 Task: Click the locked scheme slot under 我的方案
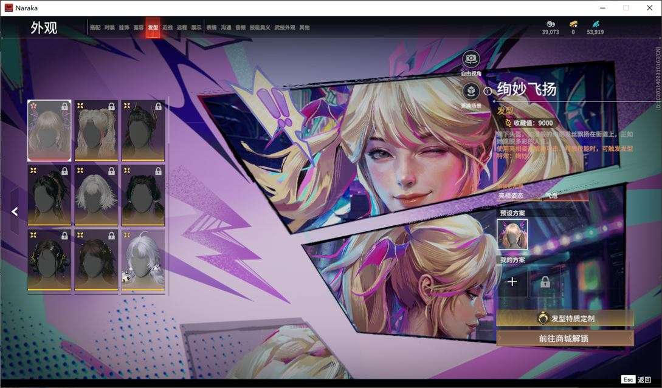pos(545,281)
